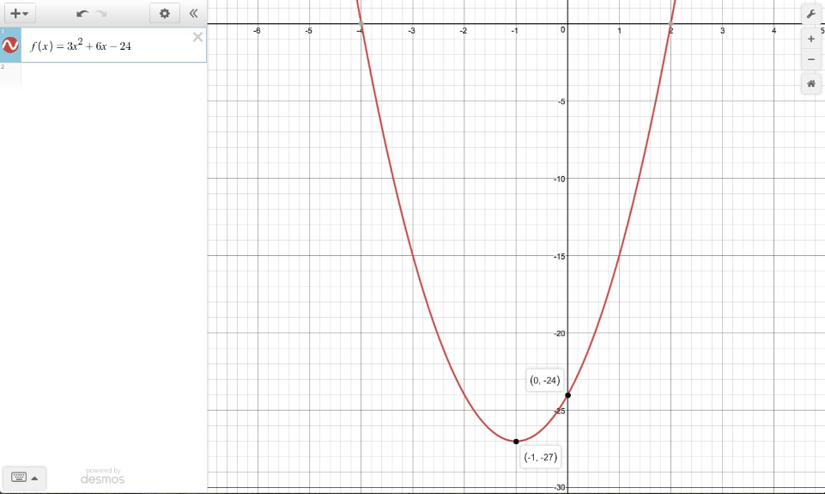Screen dimensions: 825x494
Task: Select the vertex point at (-1, -27)
Action: [x=516, y=442]
